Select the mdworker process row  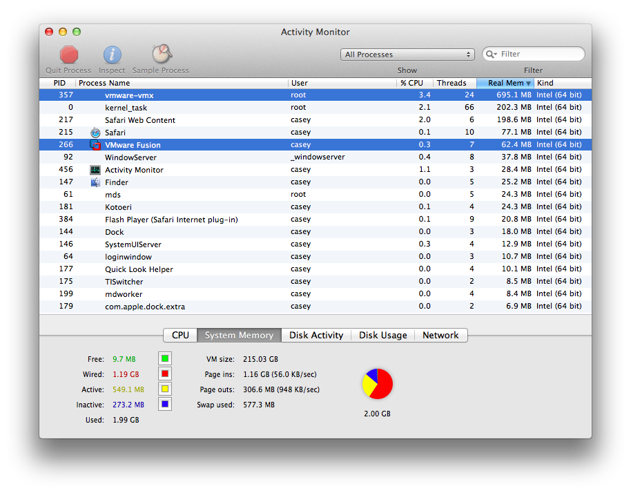point(315,293)
